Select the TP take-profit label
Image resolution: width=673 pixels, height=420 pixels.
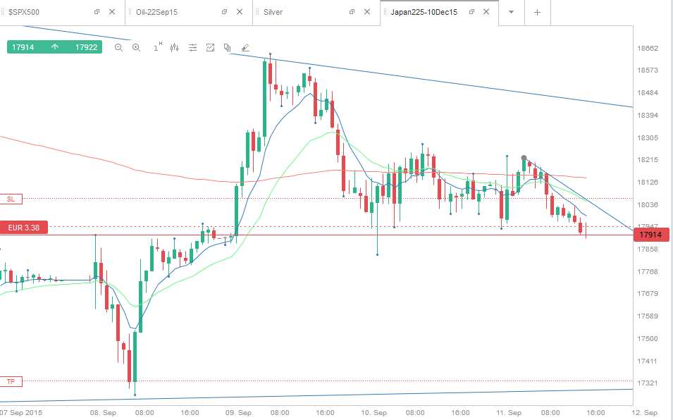pyautogui.click(x=11, y=381)
